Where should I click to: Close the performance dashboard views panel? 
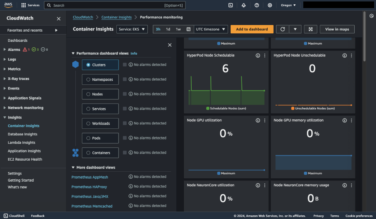[x=170, y=45]
